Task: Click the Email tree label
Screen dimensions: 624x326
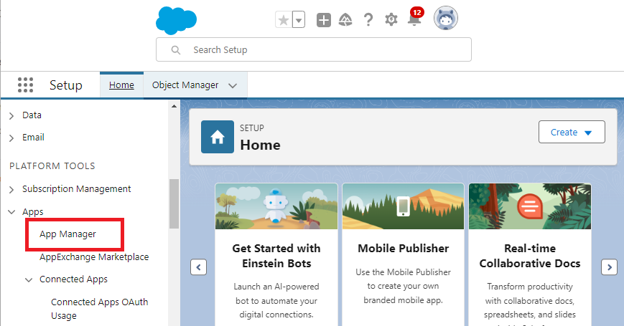Action: pyautogui.click(x=33, y=138)
